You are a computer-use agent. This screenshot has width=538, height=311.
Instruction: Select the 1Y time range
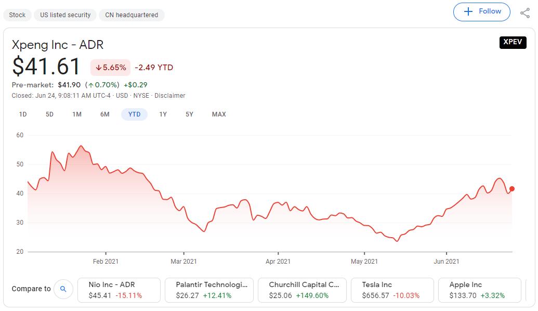tap(163, 114)
